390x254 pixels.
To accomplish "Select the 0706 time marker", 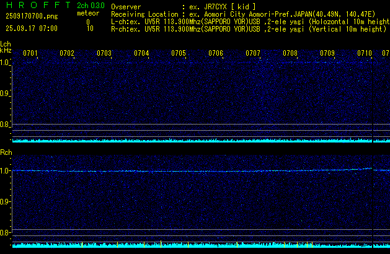I will click(216, 53).
